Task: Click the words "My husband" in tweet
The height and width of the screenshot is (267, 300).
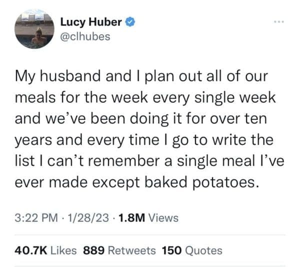Action: point(55,77)
